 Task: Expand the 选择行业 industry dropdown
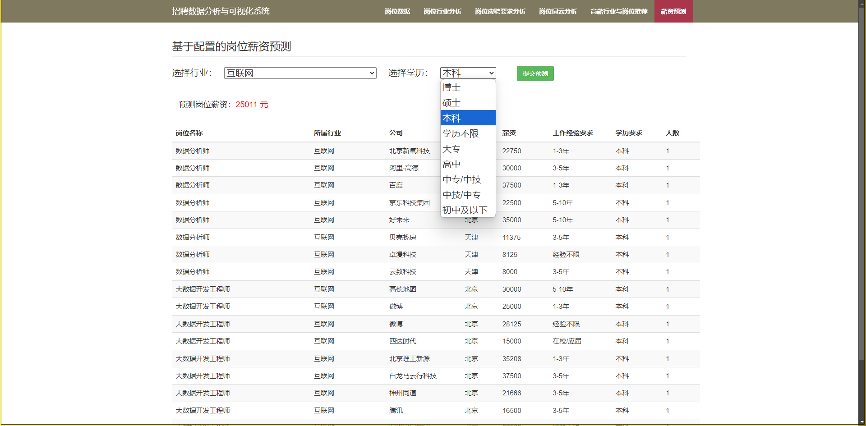(300, 73)
